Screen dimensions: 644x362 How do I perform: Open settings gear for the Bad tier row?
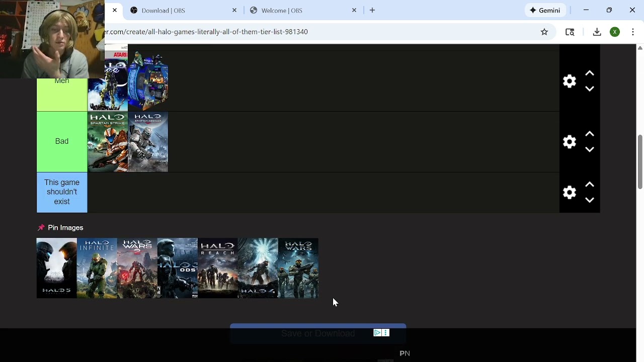[570, 142]
